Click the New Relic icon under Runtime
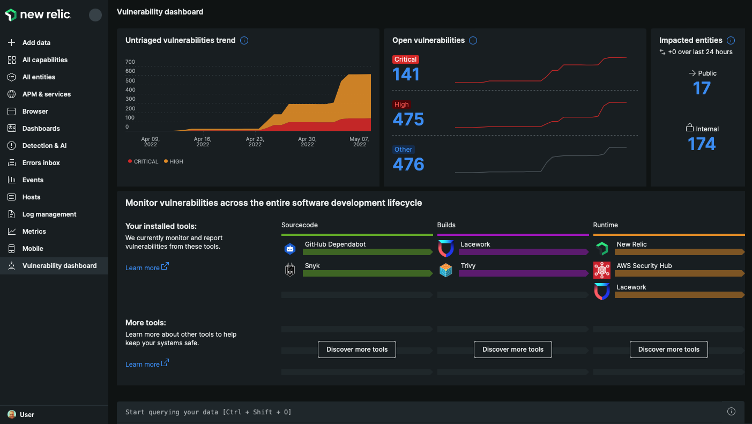 [602, 248]
